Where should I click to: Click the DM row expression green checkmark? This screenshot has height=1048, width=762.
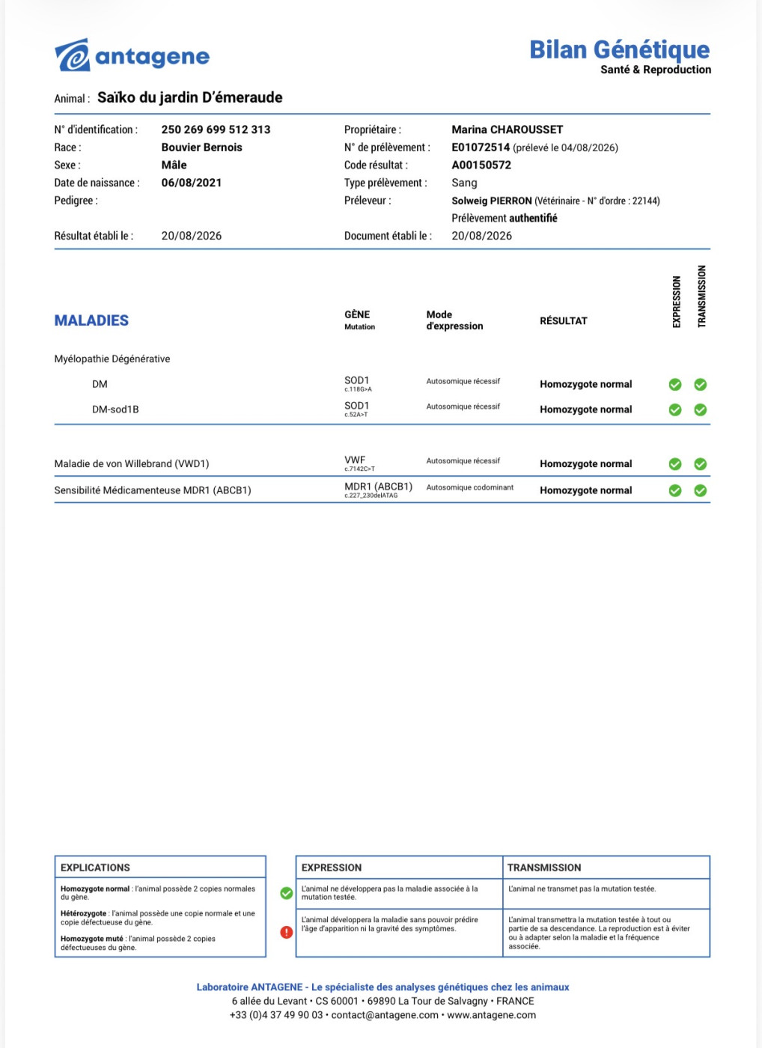click(x=675, y=385)
